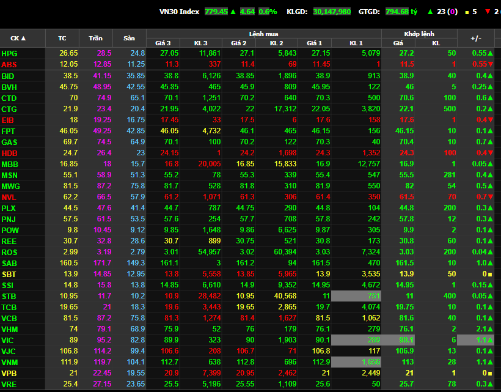Select the FPT ticker symbol
The width and height of the screenshot is (501, 392).
click(x=8, y=131)
